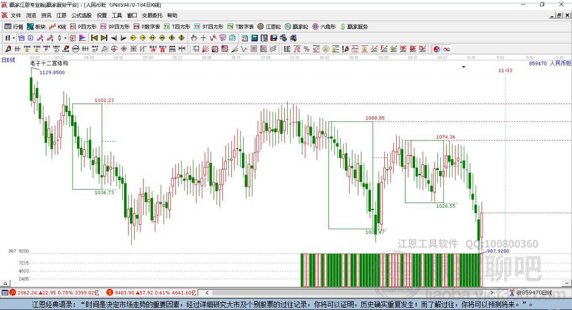572x310 pixels.
Task: Select the red polyline drawing tool
Action: [x=213, y=38]
